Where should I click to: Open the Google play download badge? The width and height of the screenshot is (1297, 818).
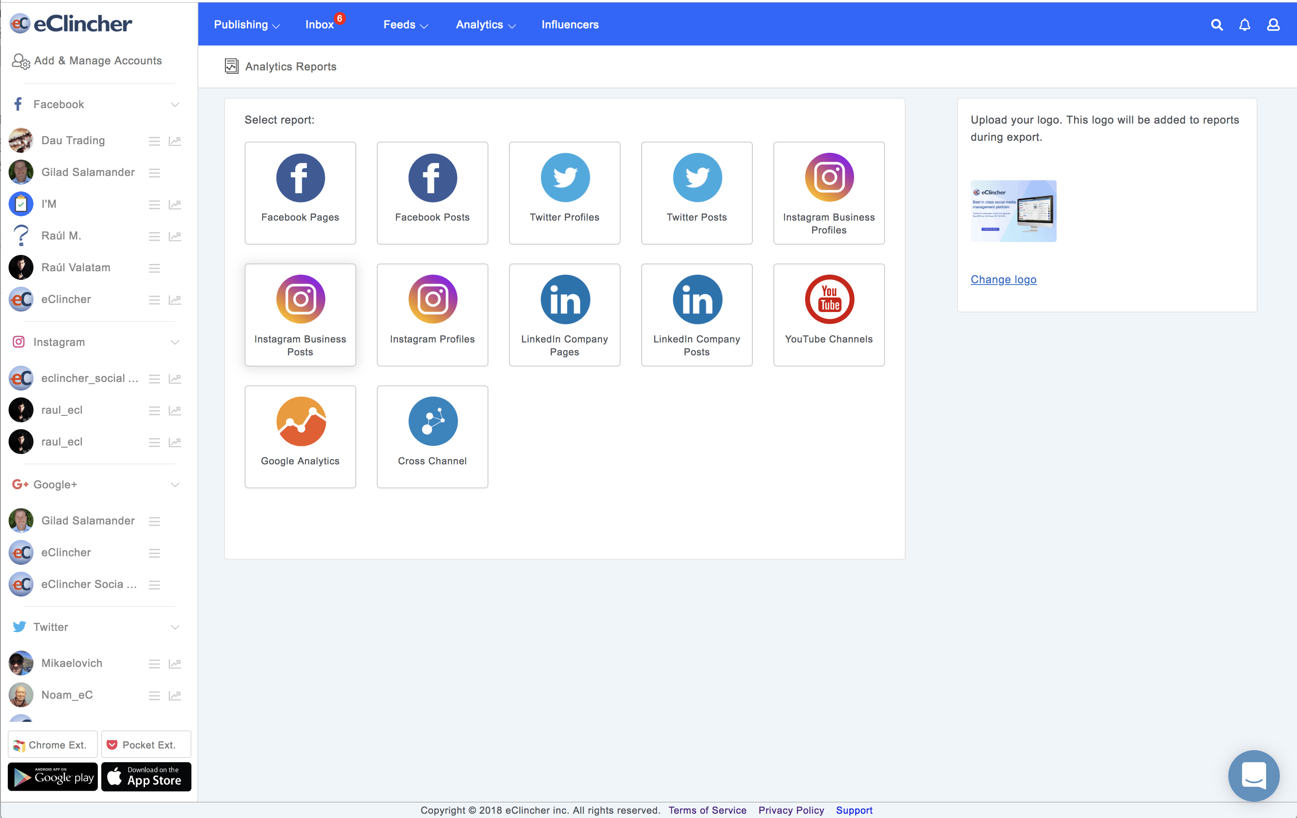53,776
